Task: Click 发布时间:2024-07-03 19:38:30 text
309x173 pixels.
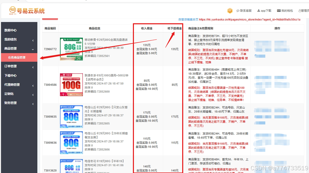Action: click(104, 48)
